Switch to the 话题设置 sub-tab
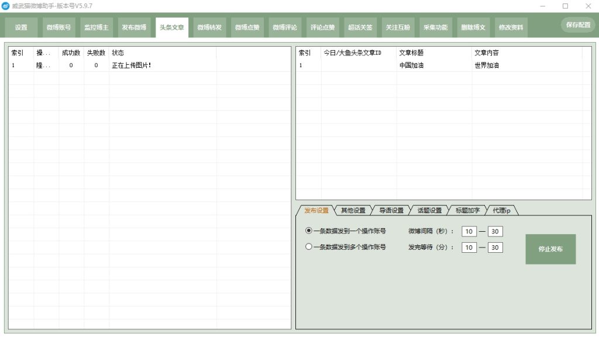599x338 pixels. coord(429,210)
